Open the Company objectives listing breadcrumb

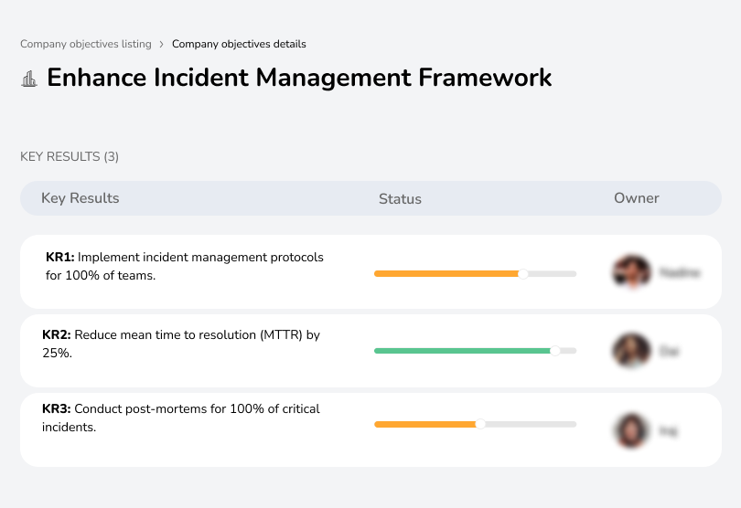(86, 44)
